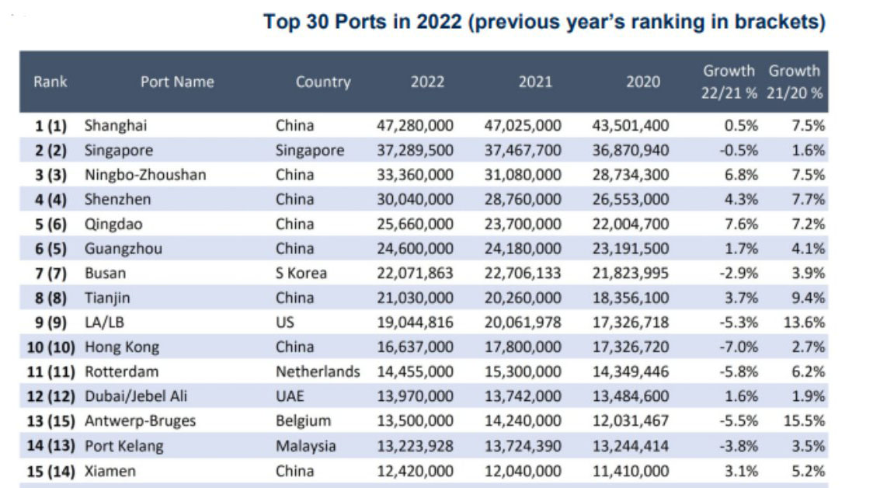
Task: Select the port name "LA/LB"
Action: pos(104,322)
